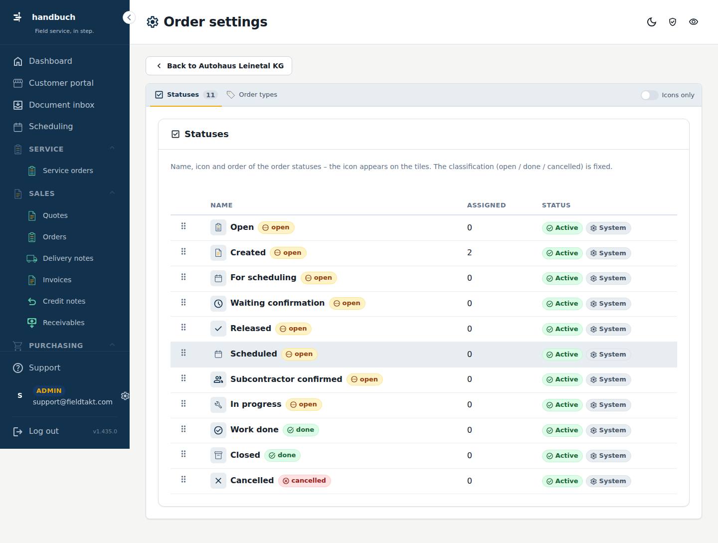Click the Active badge in Scheduled row

(x=562, y=355)
